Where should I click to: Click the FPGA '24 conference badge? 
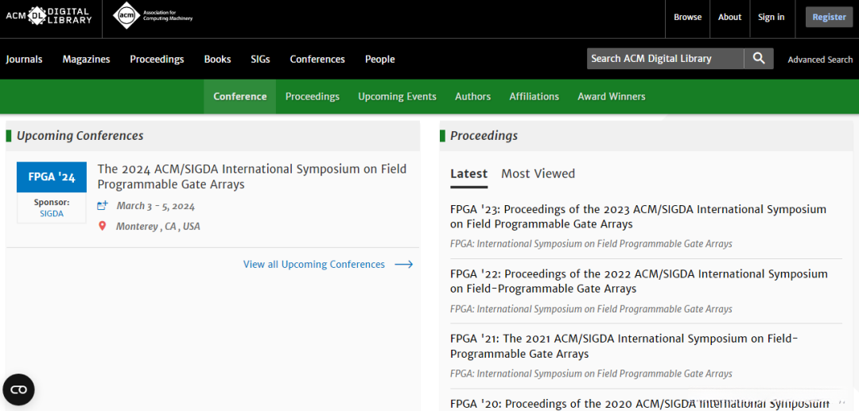52,177
